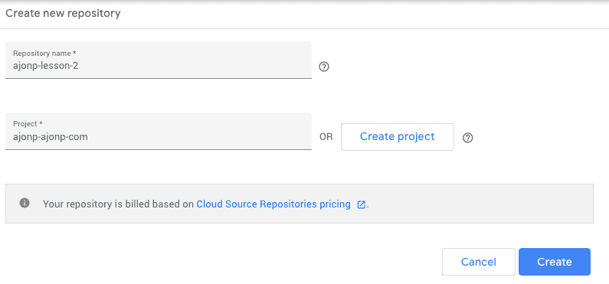Click the Project field label

[x=25, y=124]
